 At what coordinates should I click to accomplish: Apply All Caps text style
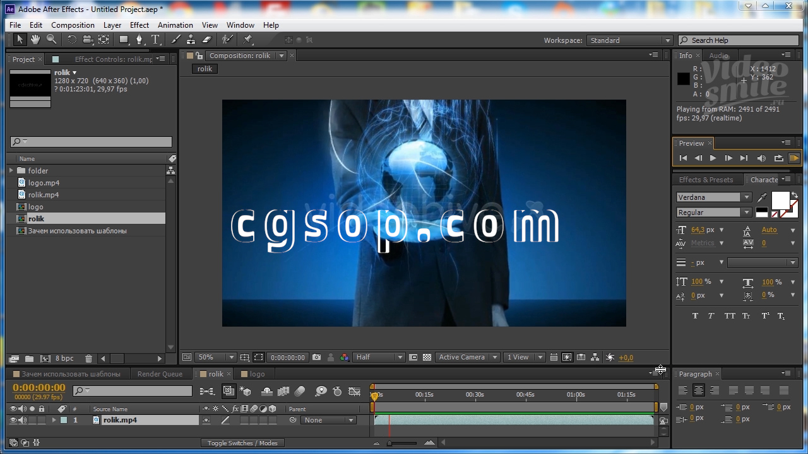tap(730, 316)
